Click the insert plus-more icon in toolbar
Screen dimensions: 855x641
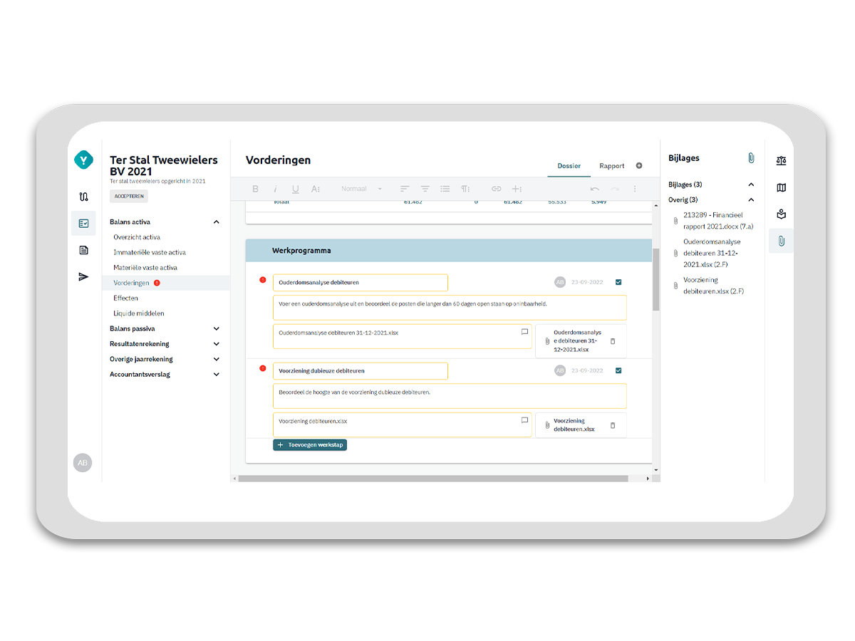pyautogui.click(x=517, y=189)
